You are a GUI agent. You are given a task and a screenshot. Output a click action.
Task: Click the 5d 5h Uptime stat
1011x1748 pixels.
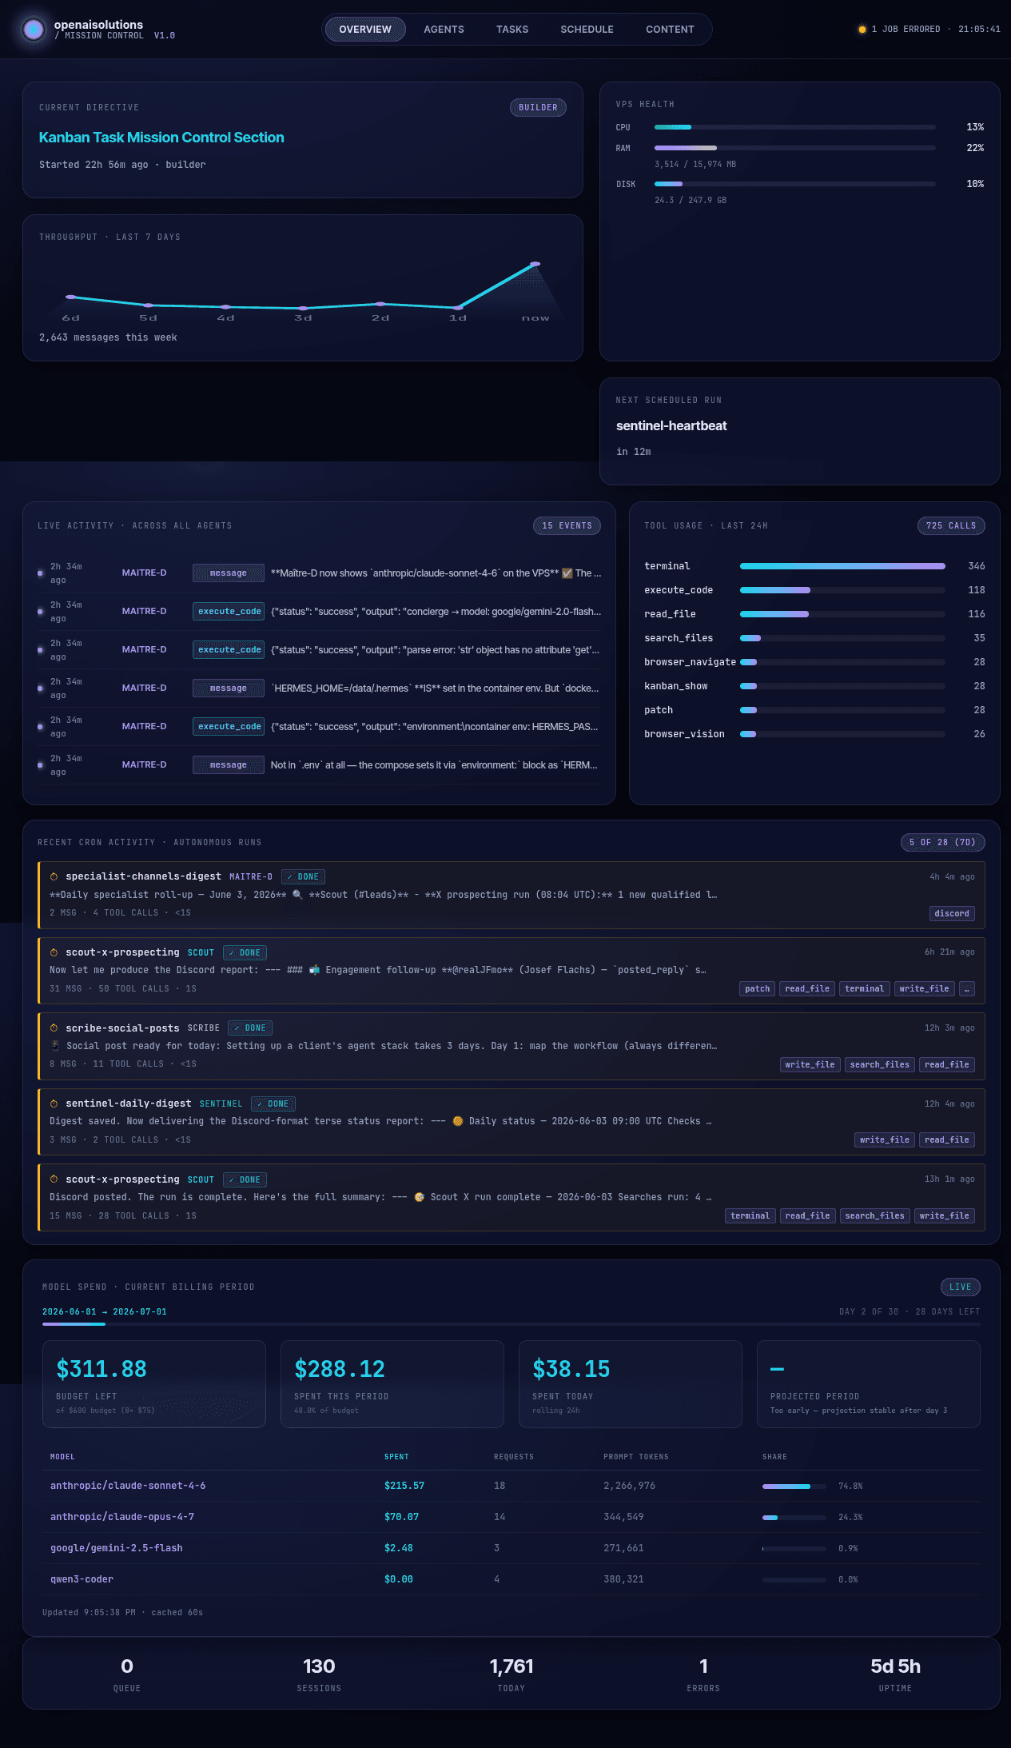click(x=895, y=1674)
